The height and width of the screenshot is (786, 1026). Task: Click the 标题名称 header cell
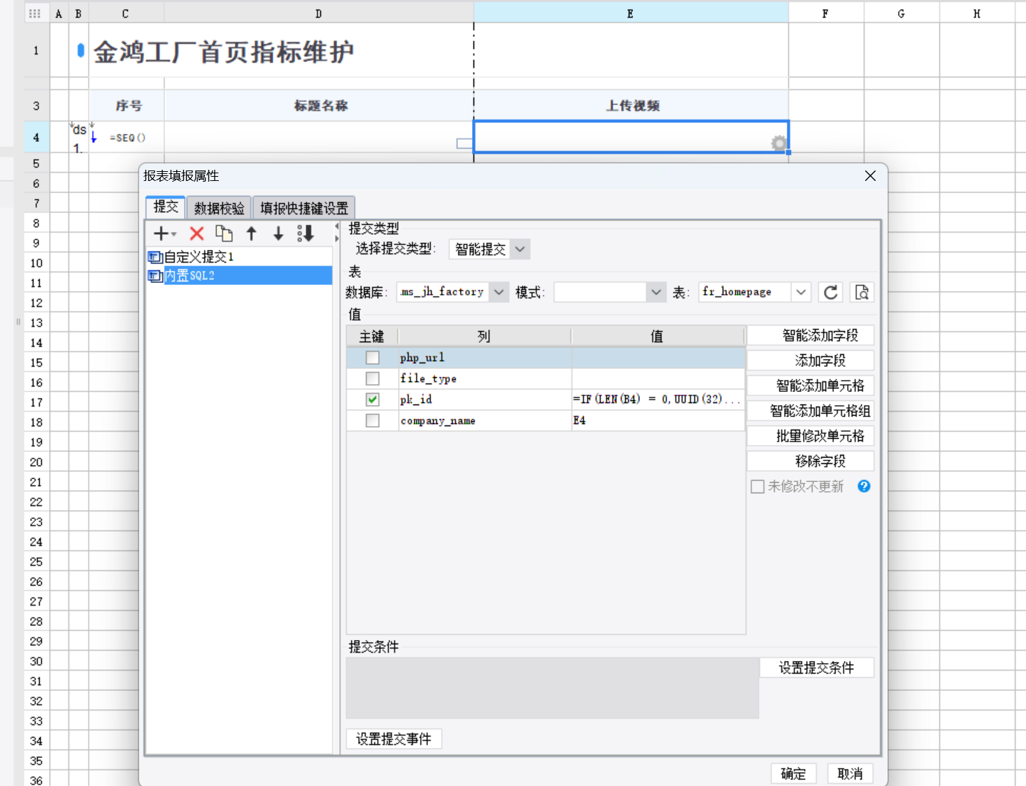(x=319, y=106)
